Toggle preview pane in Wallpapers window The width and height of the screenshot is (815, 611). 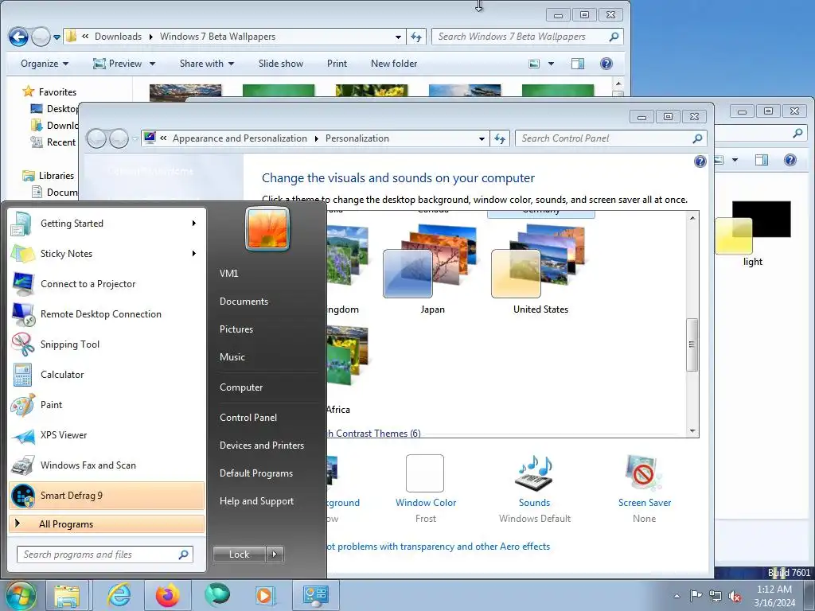tap(578, 64)
